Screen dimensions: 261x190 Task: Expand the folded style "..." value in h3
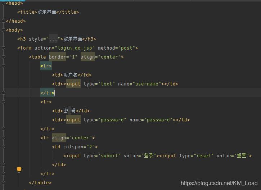pyautogui.click(x=53, y=39)
